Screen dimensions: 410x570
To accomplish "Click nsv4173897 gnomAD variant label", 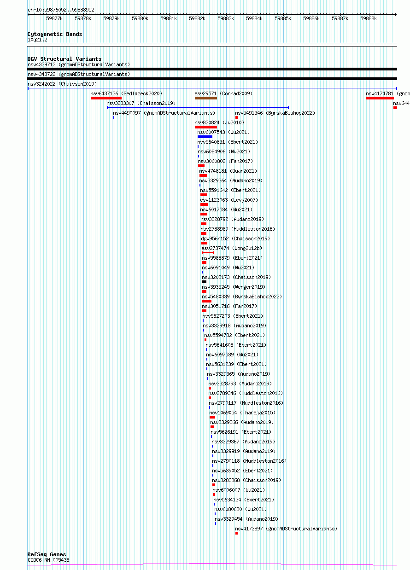I will [286, 529].
